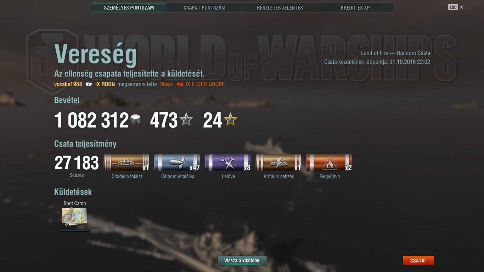Switch to the Csapat pontszám tab

(x=204, y=7)
